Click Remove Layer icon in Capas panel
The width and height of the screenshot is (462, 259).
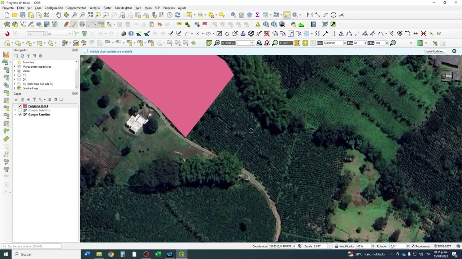tap(61, 99)
